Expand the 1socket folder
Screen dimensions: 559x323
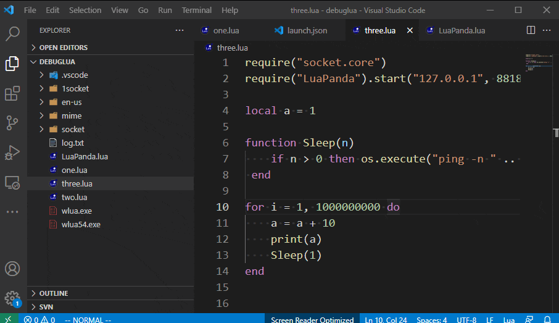(110, 88)
